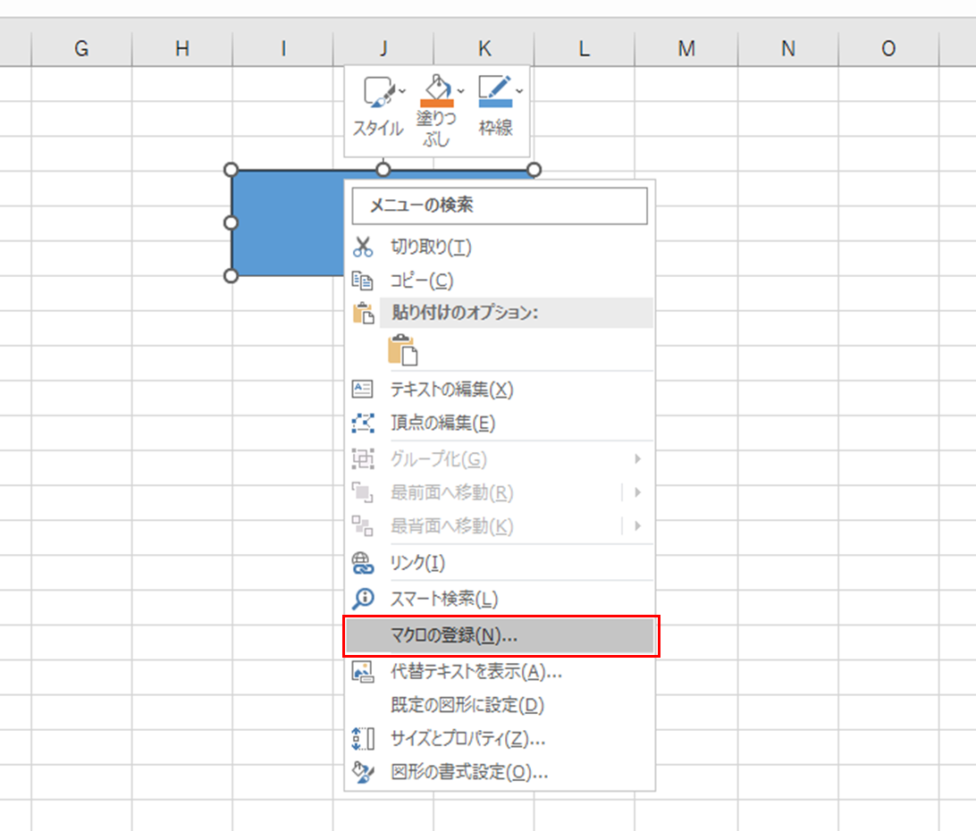
Task: Select the blue rectangle shape
Action: click(x=288, y=222)
